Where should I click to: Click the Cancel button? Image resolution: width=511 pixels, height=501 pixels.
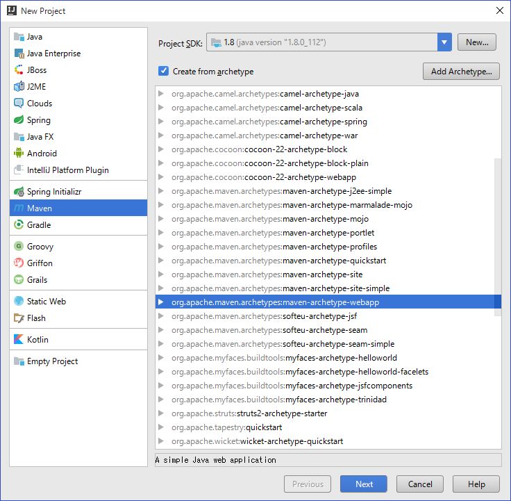tap(420, 484)
